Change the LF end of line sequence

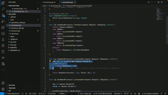coord(131,94)
